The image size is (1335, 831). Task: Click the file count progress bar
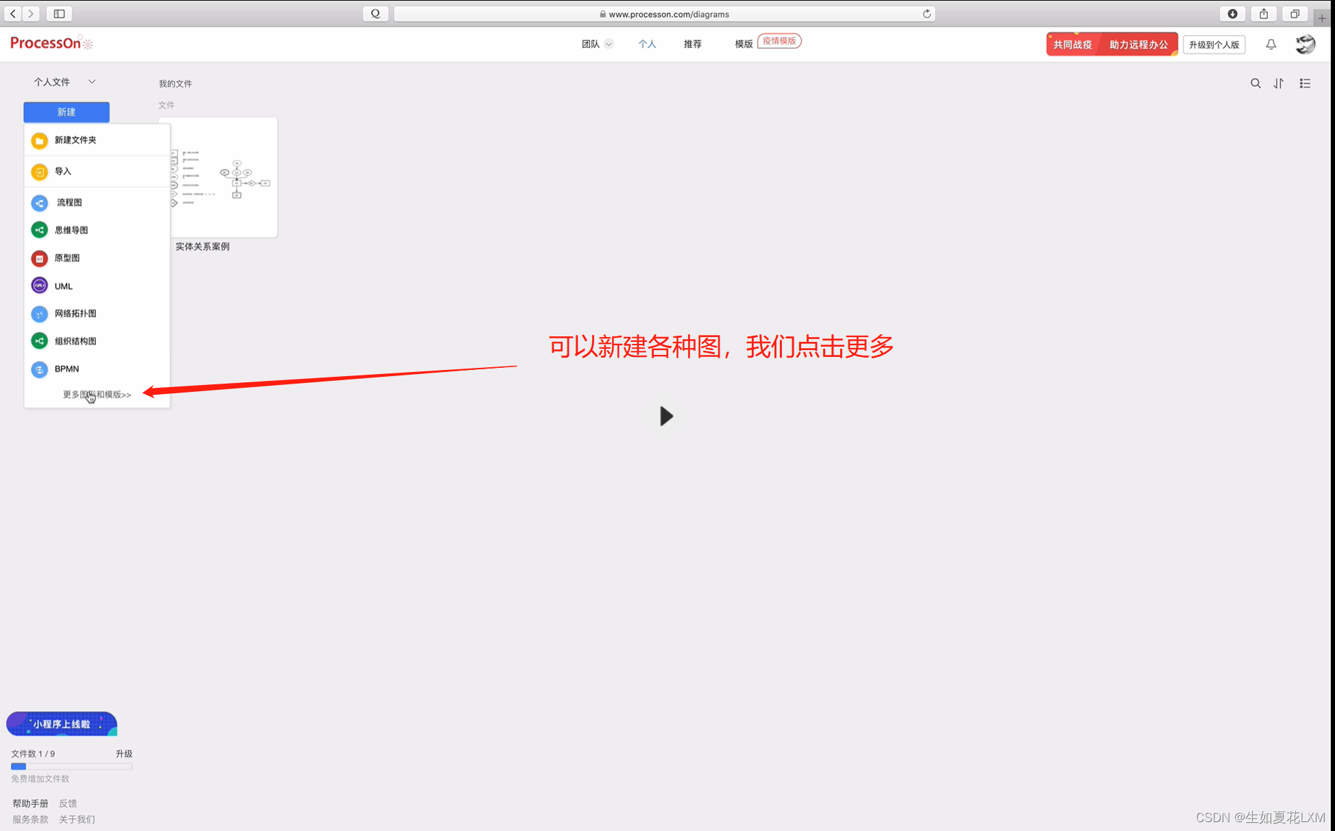point(71,767)
